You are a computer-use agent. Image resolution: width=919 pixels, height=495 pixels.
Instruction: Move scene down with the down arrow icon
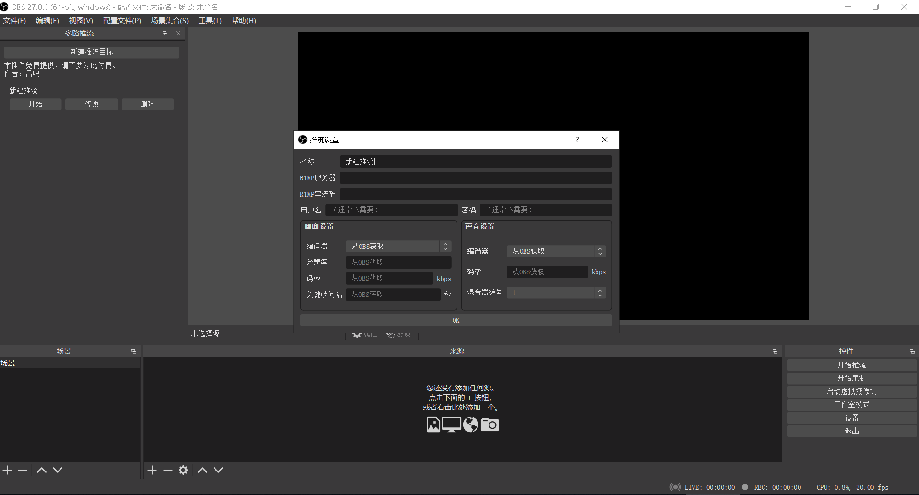coord(57,470)
